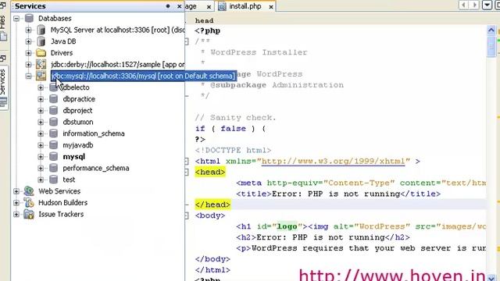Click the dbproject database icon

[x=54, y=111]
